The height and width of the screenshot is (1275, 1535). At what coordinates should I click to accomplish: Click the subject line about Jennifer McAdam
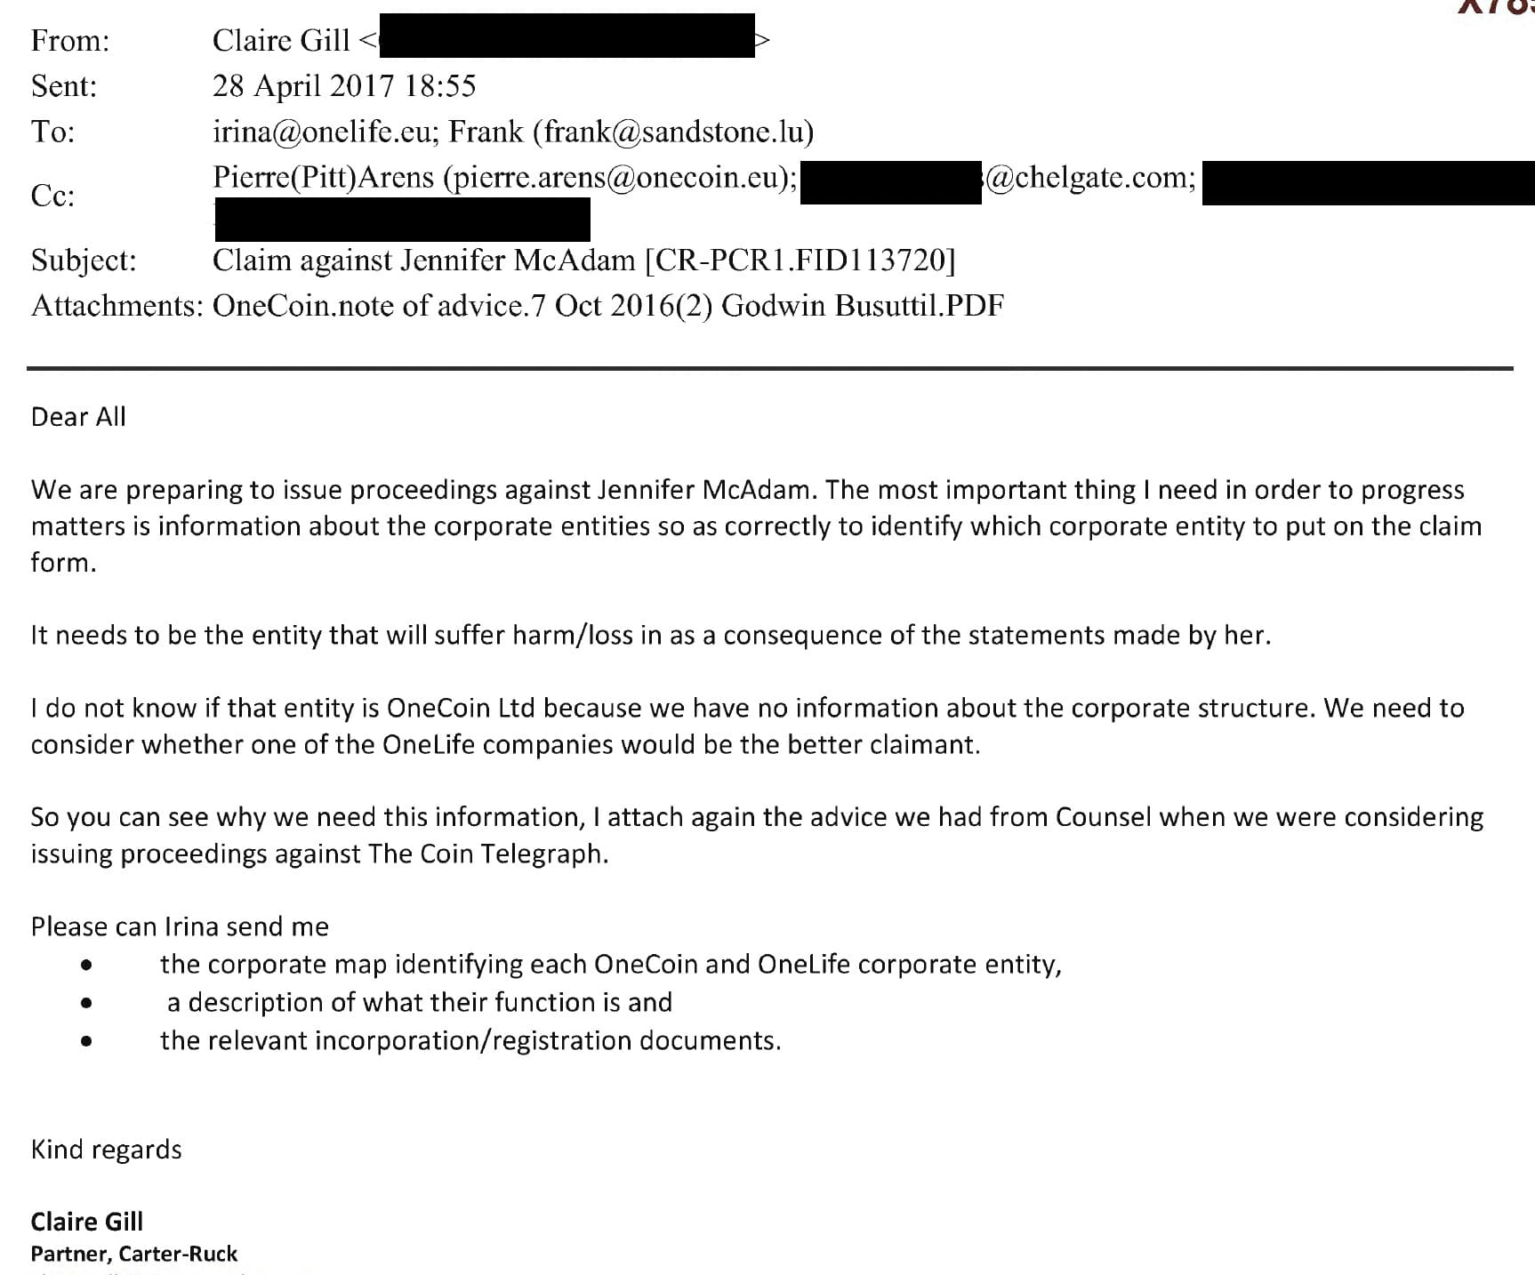(583, 260)
